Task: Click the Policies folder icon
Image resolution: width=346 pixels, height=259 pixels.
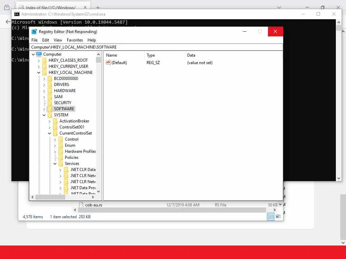Action: pos(61,157)
